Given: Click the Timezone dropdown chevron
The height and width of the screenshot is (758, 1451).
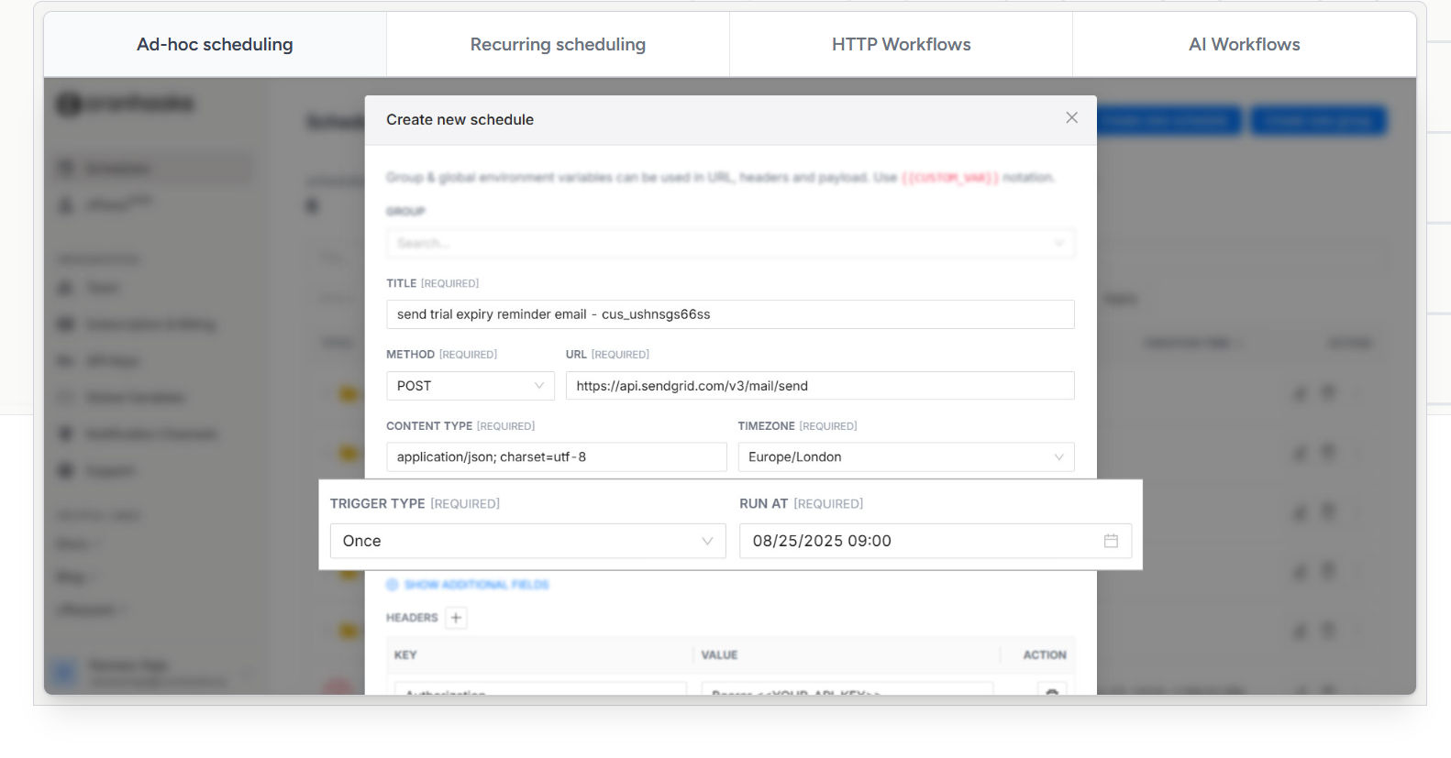Looking at the screenshot, I should [1058, 457].
